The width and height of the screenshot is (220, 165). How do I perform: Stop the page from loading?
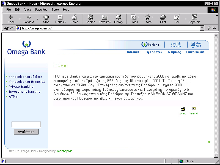pyautogui.click(x=46, y=19)
